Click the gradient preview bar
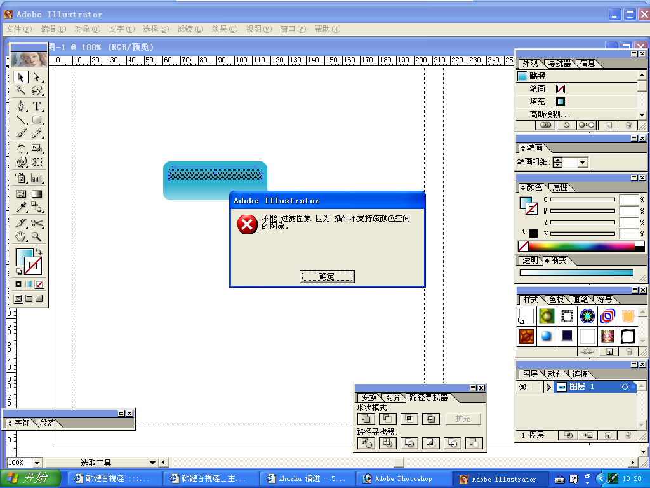The width and height of the screenshot is (650, 488). [576, 273]
